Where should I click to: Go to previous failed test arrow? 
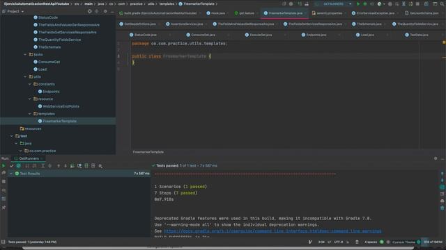tap(59, 166)
